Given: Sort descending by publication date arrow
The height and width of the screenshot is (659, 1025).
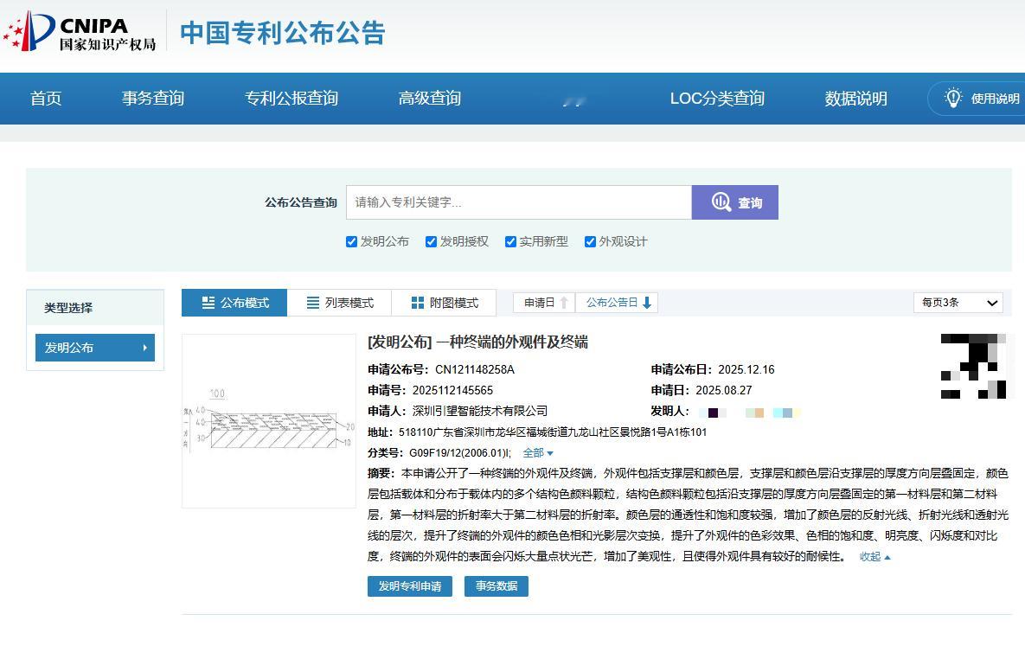Looking at the screenshot, I should click(x=646, y=303).
